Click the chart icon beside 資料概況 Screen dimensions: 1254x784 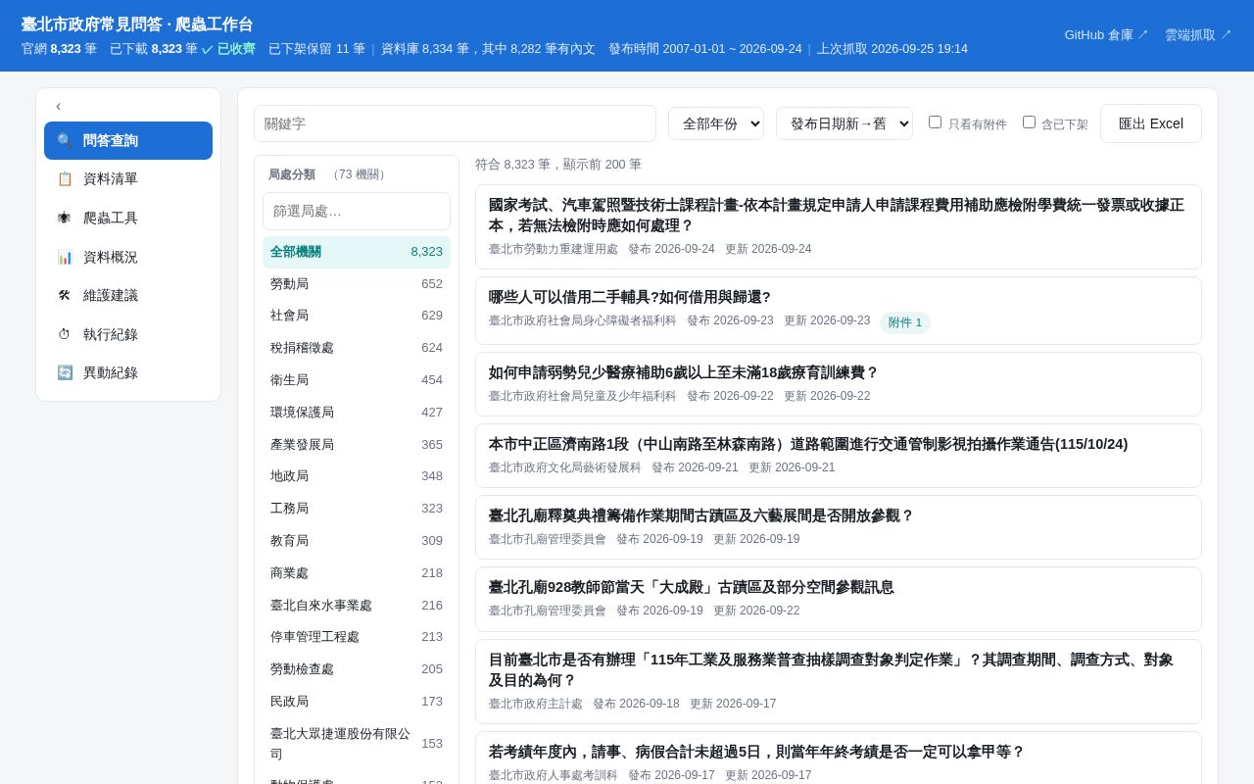(65, 257)
